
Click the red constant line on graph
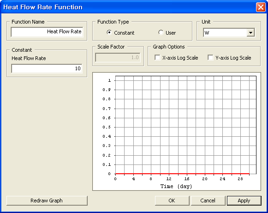point(182,174)
